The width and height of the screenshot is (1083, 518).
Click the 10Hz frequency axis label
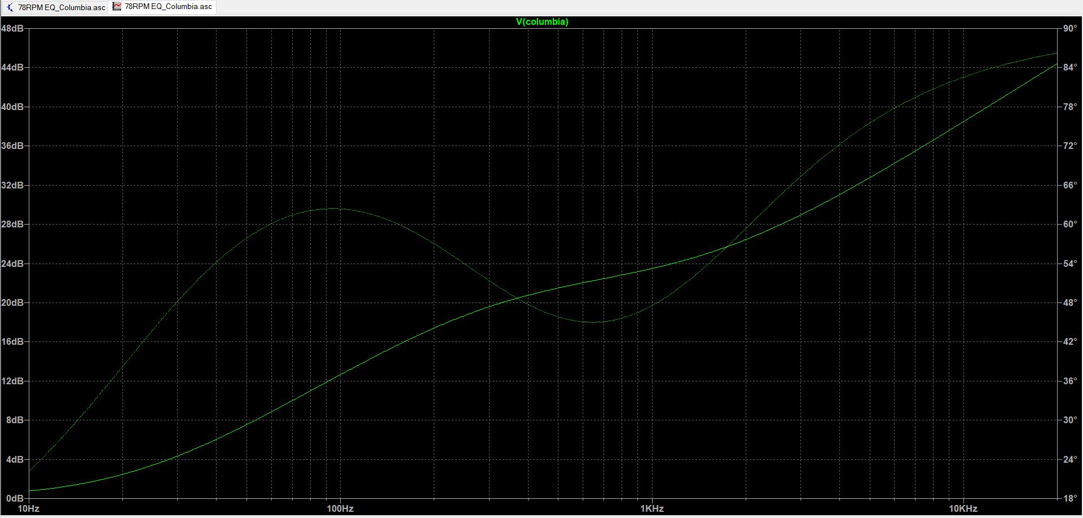[x=29, y=508]
